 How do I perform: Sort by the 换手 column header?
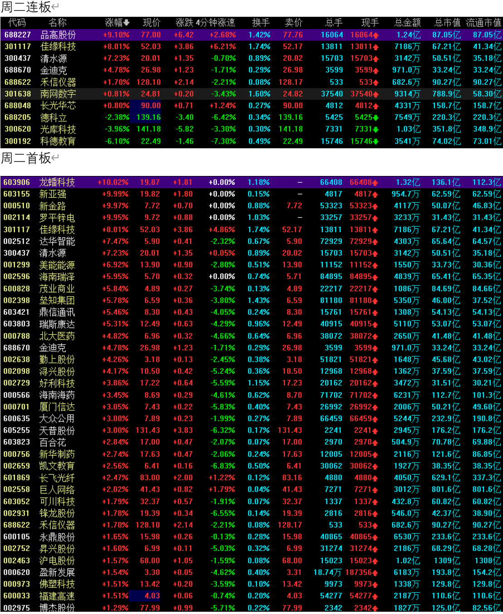coord(261,23)
